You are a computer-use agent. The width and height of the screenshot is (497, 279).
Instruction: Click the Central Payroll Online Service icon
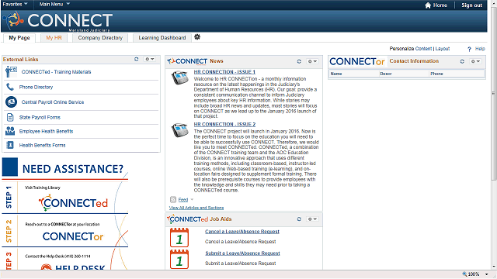(11, 102)
